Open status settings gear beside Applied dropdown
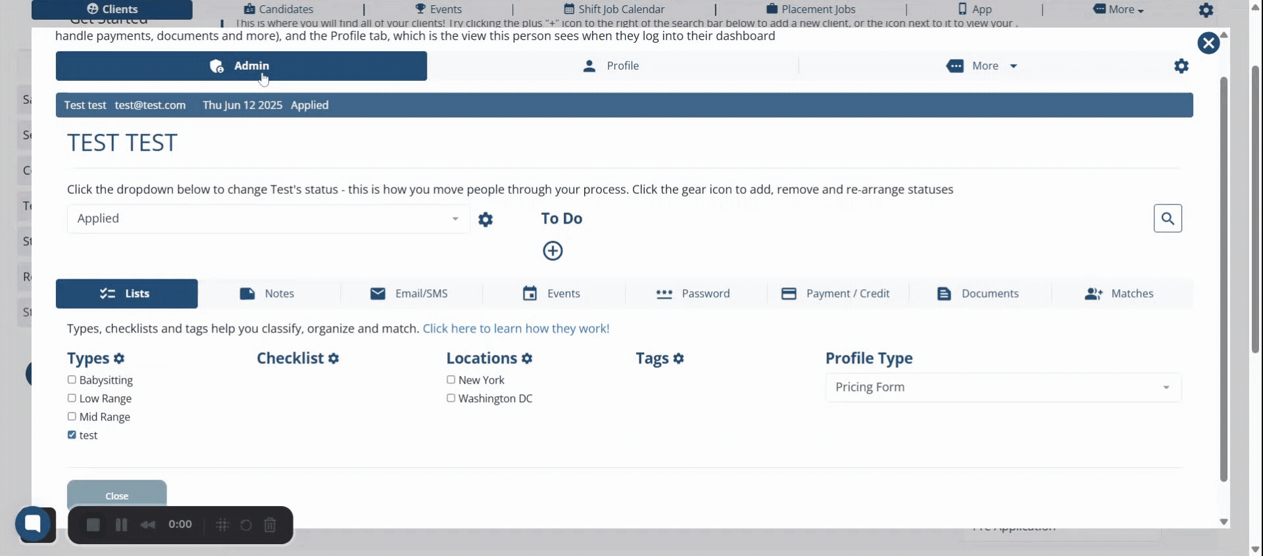The height and width of the screenshot is (556, 1263). click(485, 220)
